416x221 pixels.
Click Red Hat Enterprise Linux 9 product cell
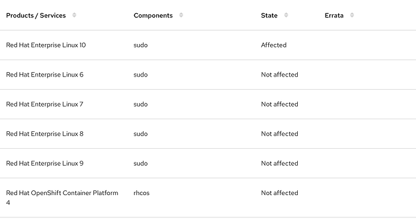click(x=45, y=163)
